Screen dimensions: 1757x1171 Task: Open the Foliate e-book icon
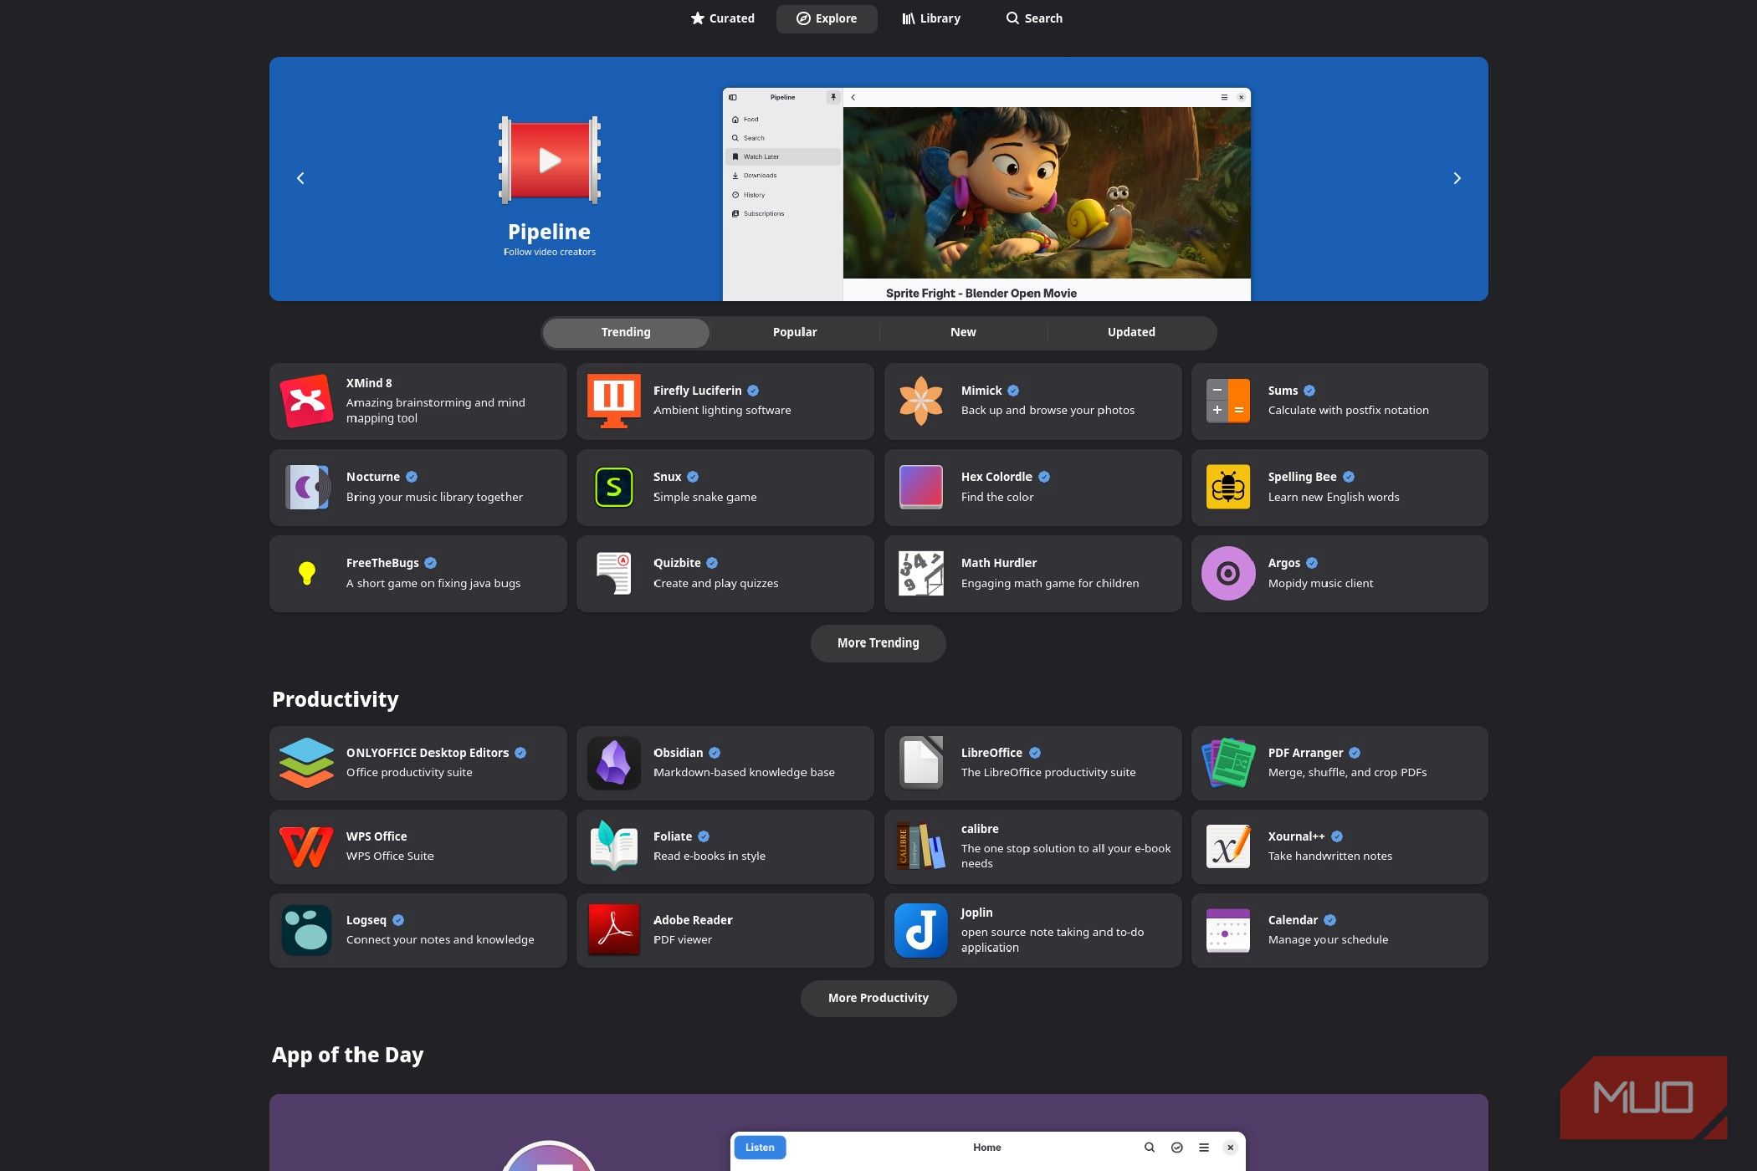point(613,846)
